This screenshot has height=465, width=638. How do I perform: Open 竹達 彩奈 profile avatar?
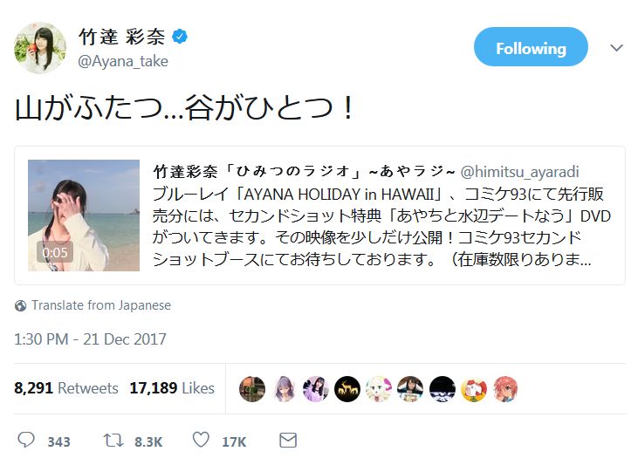(x=39, y=48)
